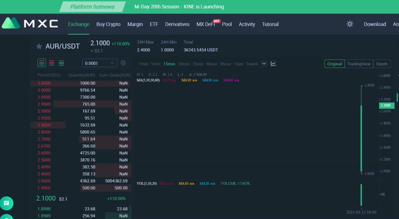Open the Exchange tab
Viewport: 399px width, 219px height.
(x=79, y=24)
